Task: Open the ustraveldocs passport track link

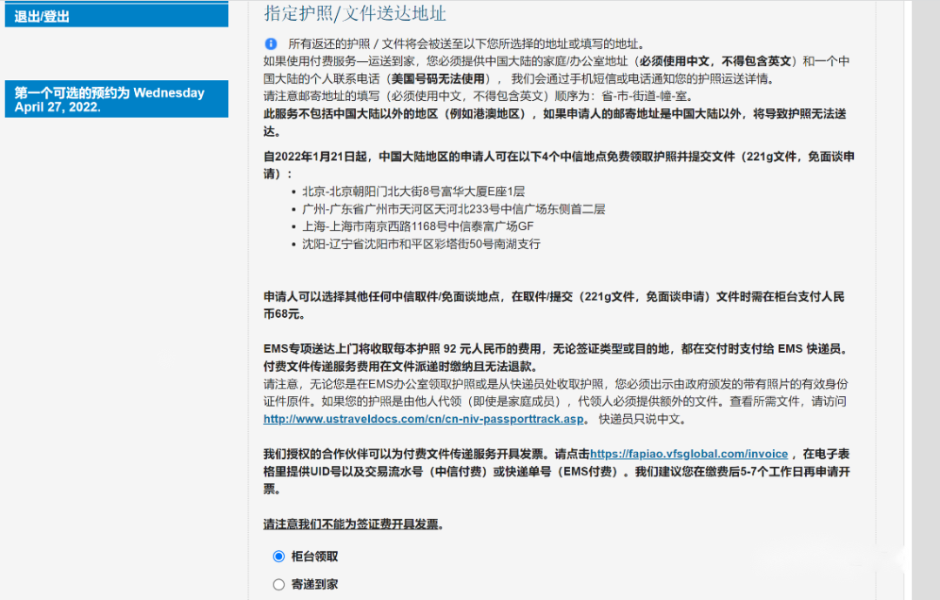Action: point(424,419)
